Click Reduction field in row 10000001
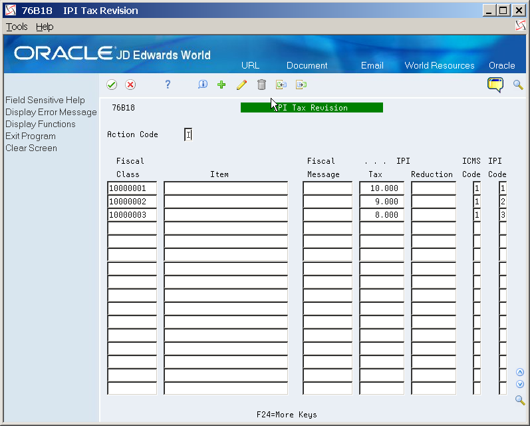This screenshot has height=426, width=530. pos(434,188)
